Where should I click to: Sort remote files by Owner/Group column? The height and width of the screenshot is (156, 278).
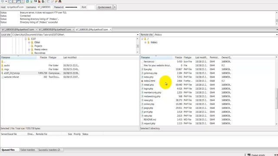coord(226,58)
